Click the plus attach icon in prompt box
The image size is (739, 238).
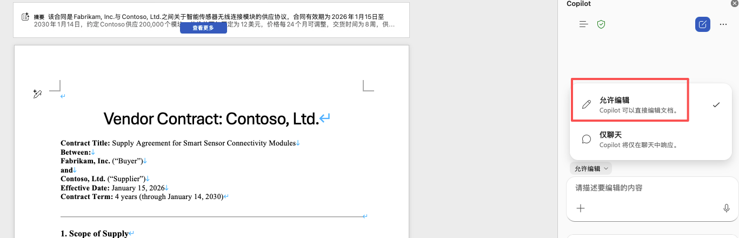coord(581,208)
